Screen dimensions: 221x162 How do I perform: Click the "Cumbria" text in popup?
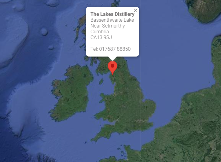[x=100, y=31]
